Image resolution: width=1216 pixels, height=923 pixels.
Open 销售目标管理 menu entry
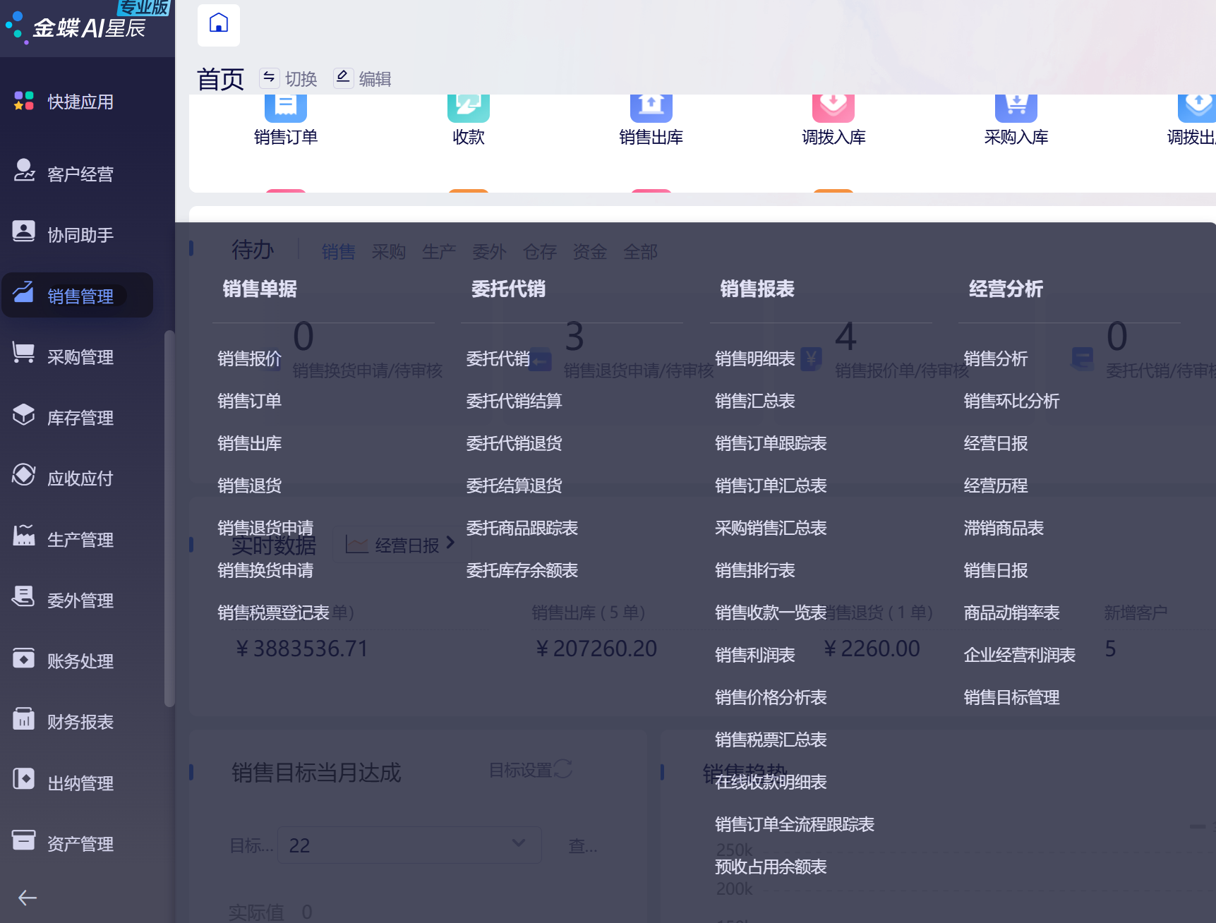coord(1012,698)
